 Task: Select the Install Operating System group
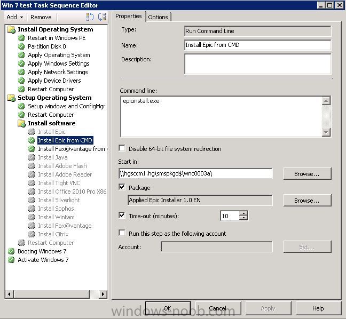click(56, 29)
